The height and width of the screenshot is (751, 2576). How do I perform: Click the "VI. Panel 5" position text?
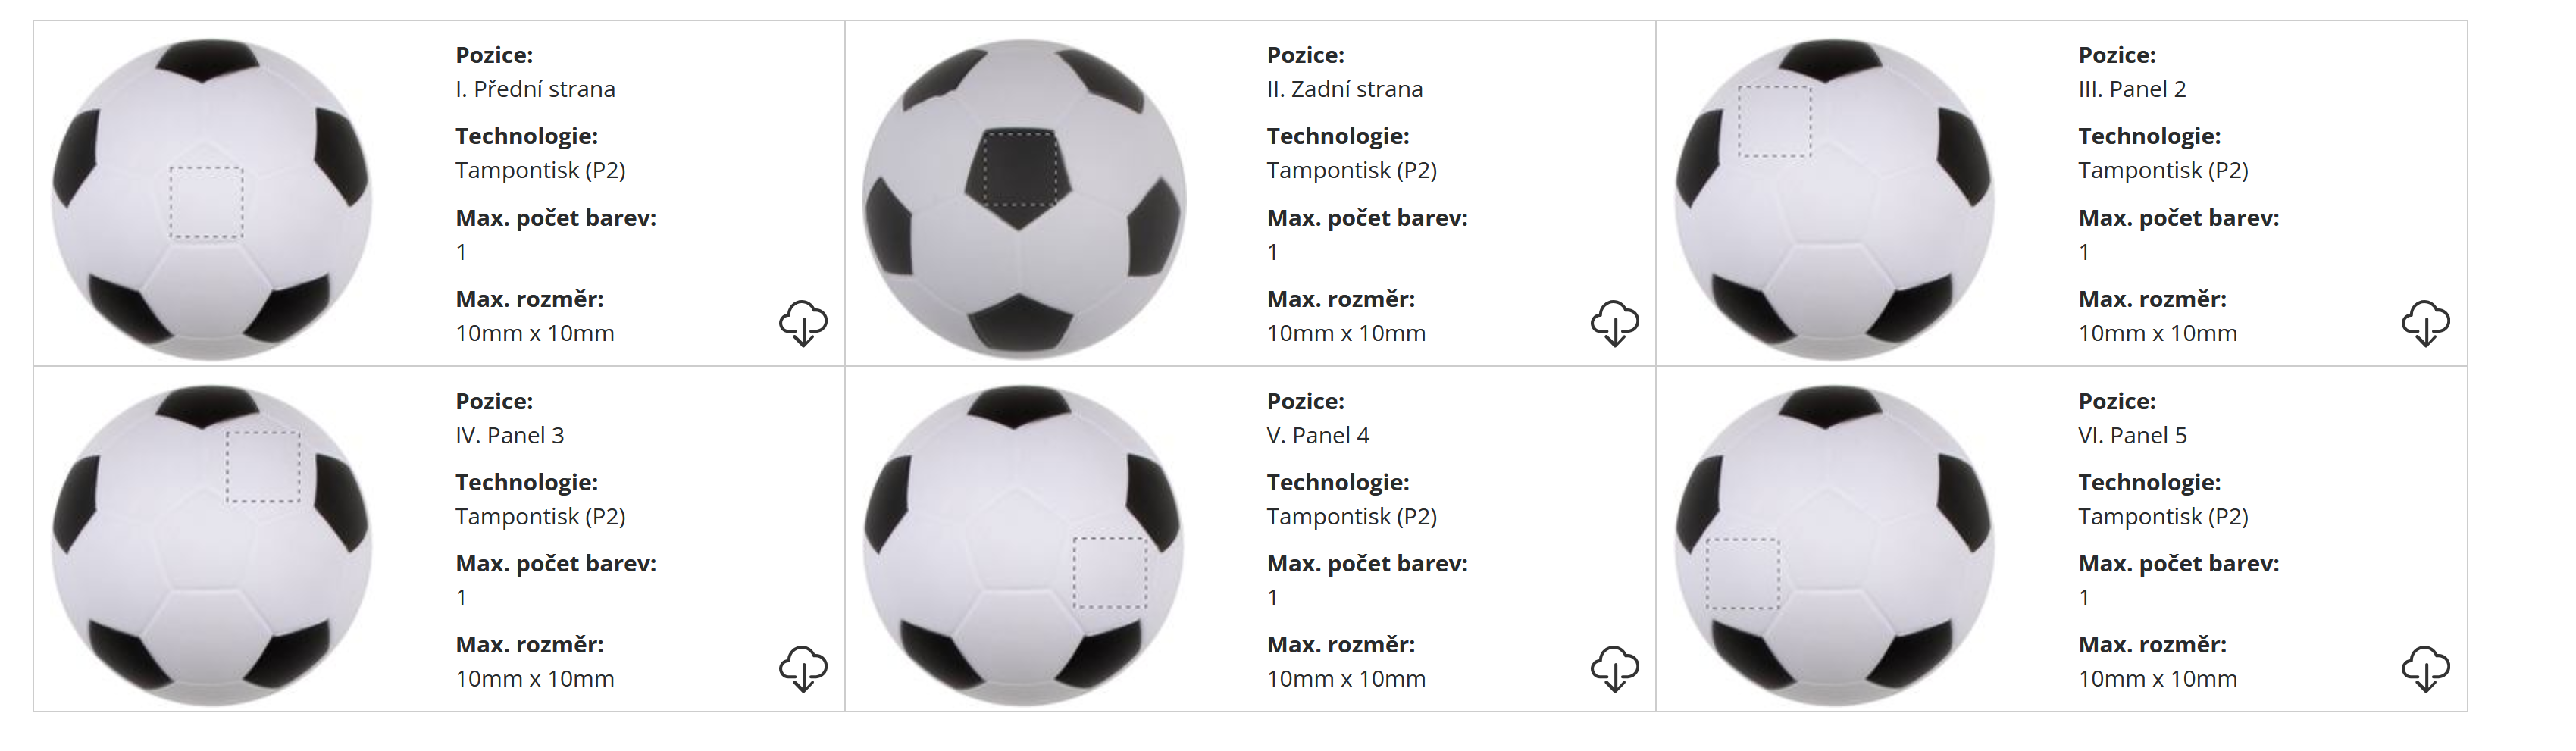pyautogui.click(x=2132, y=435)
